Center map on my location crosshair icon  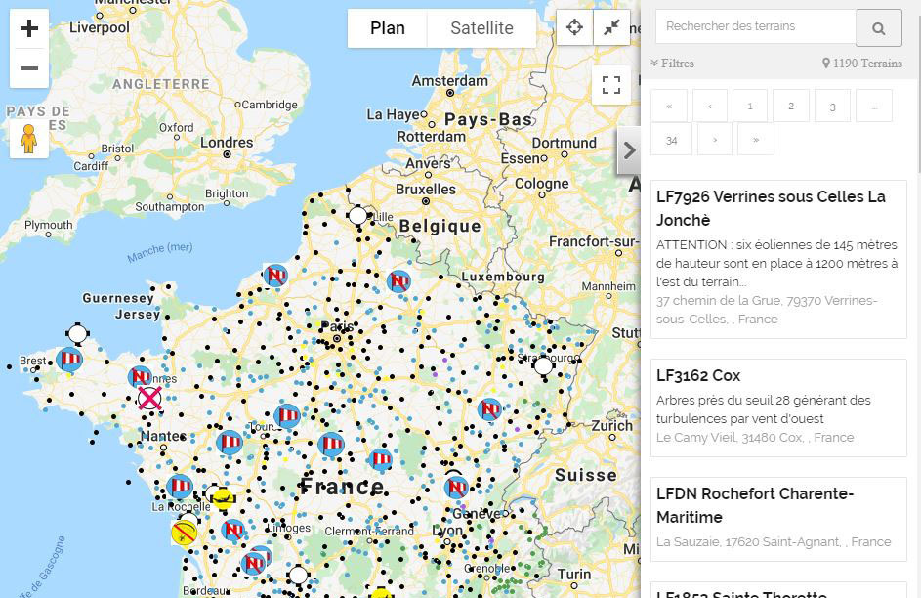pyautogui.click(x=574, y=27)
